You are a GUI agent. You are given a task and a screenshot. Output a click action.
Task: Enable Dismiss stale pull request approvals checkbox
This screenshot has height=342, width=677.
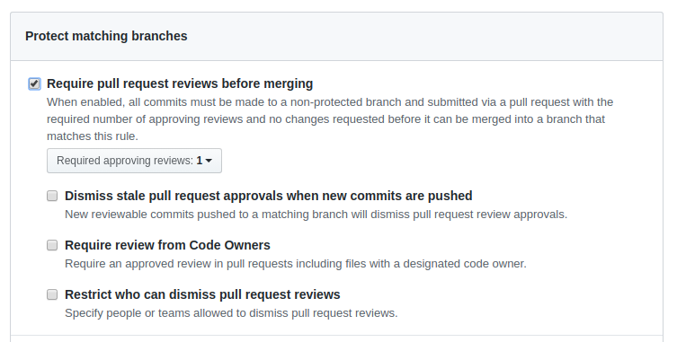point(52,196)
